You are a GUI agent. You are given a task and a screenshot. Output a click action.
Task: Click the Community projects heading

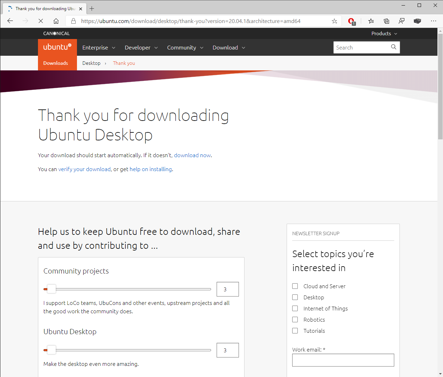76,271
